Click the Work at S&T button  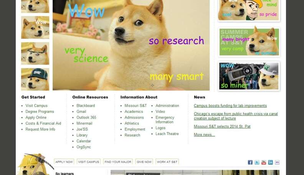[167, 162]
